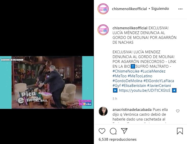This screenshot has width=187, height=144.
Task: Click the anacristinadelacabada commenter username
Action: tap(132, 110)
